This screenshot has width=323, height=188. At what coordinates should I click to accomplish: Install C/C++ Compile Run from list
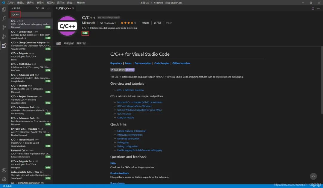tap(48, 38)
